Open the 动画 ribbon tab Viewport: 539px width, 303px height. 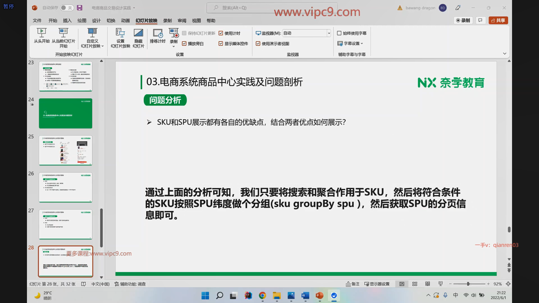[x=125, y=20]
